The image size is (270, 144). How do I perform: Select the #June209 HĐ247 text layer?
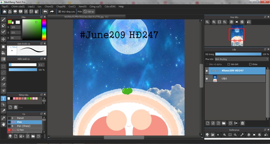235,71
